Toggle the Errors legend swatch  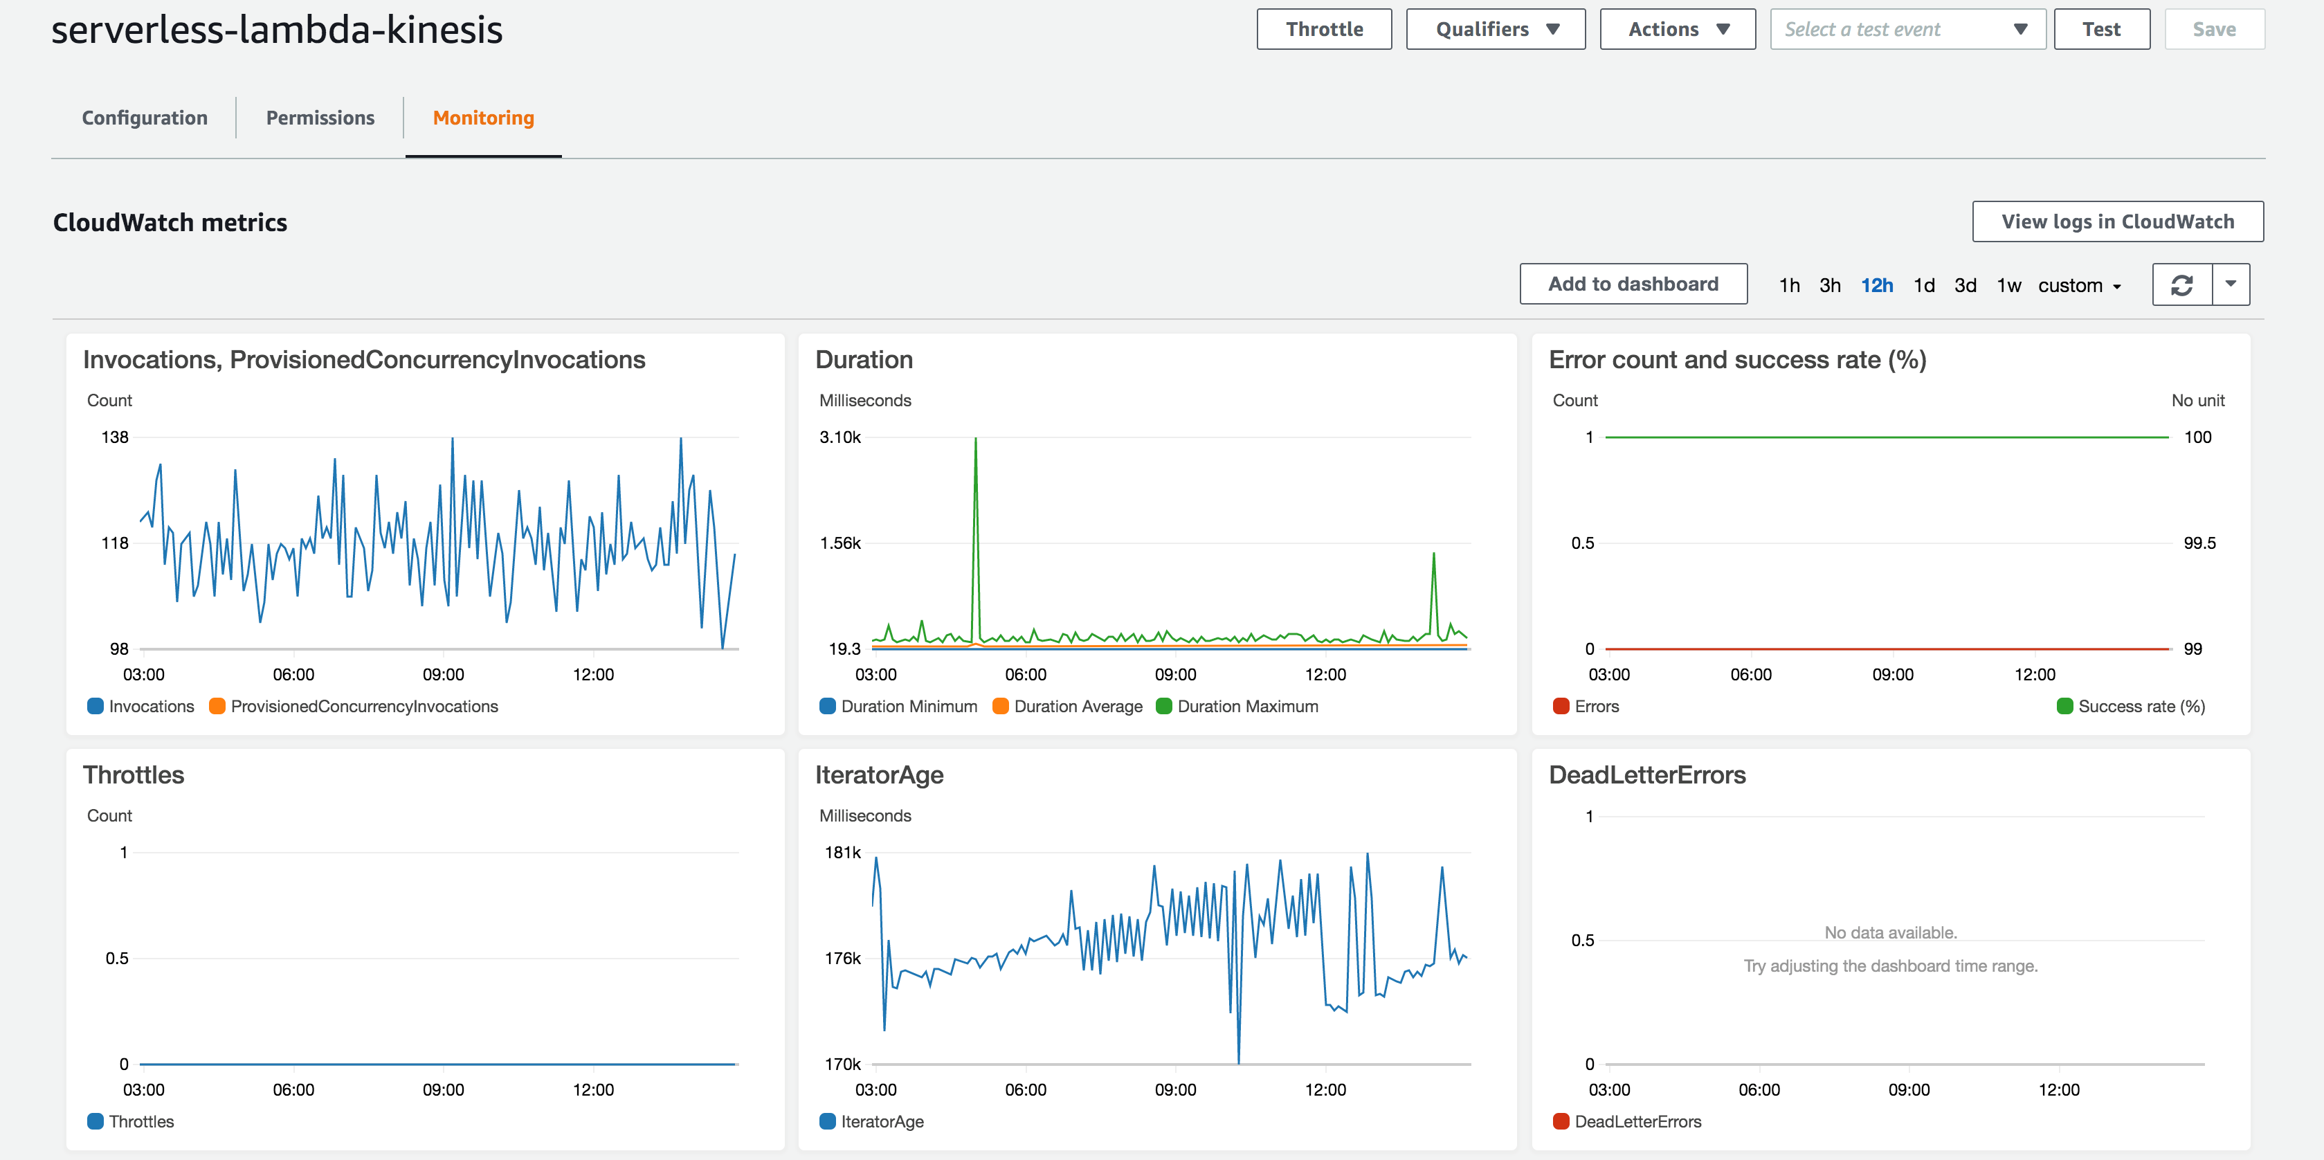pos(1560,706)
